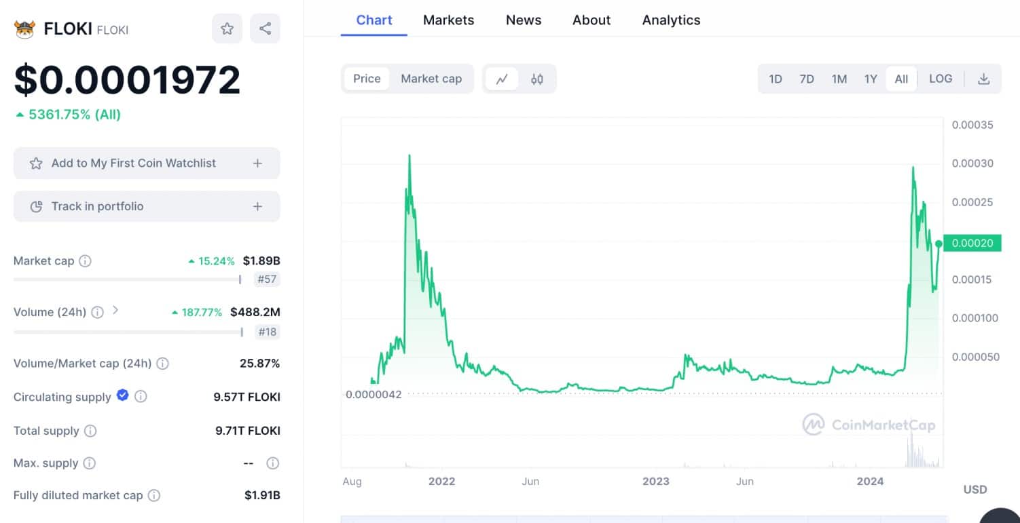This screenshot has width=1020, height=523.
Task: Click plus icon on Add to Watchlist
Action: pyautogui.click(x=257, y=163)
